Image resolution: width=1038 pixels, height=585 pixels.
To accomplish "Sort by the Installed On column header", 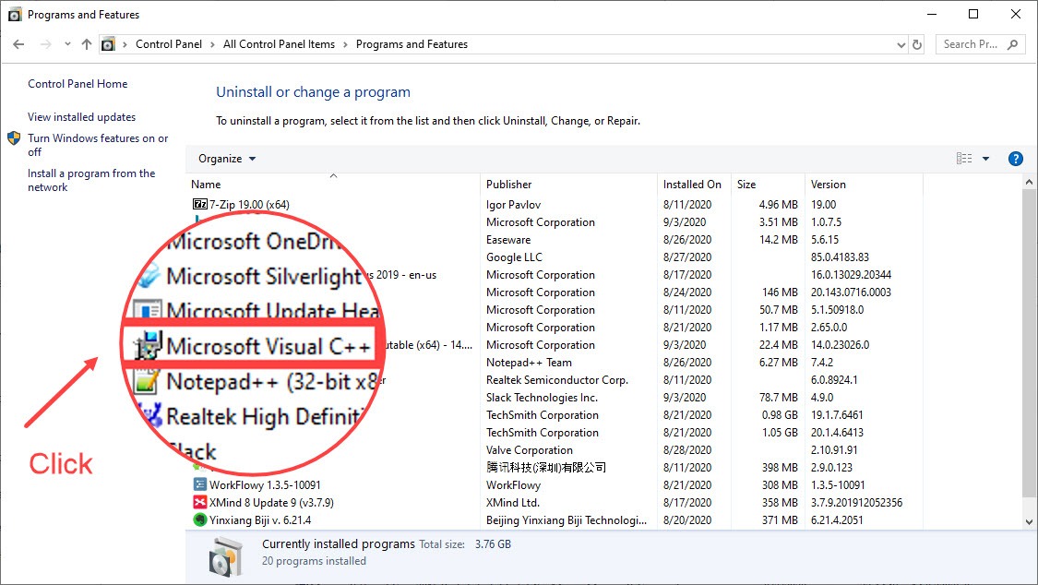I will click(x=694, y=185).
